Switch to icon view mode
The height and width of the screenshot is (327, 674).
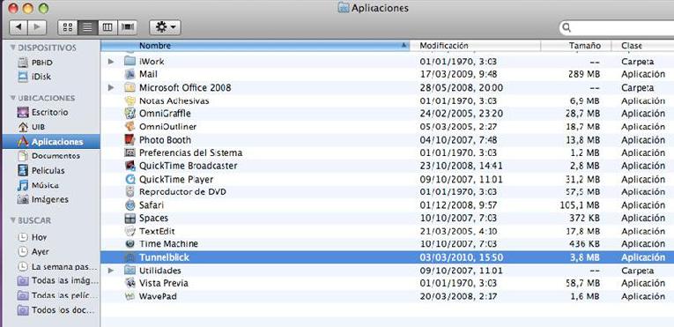pyautogui.click(x=68, y=27)
